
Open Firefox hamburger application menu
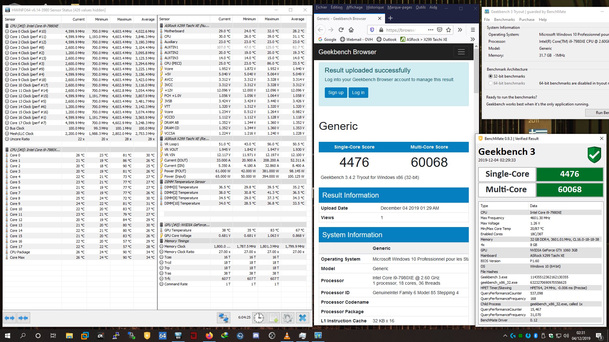point(473,30)
